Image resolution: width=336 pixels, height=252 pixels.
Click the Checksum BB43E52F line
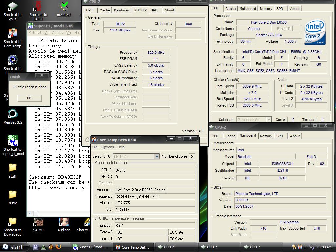[x=55, y=177]
